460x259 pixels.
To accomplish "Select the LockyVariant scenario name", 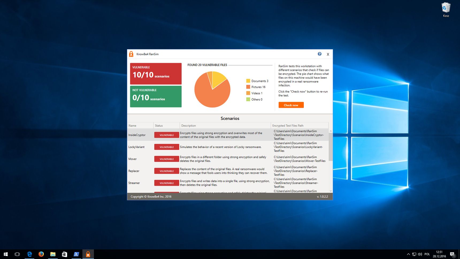I will tap(136, 147).
